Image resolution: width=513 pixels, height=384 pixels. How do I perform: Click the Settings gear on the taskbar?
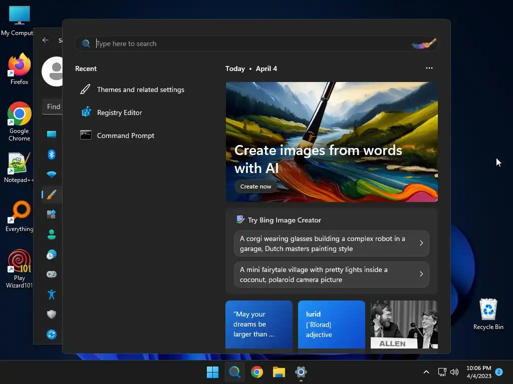pos(301,372)
